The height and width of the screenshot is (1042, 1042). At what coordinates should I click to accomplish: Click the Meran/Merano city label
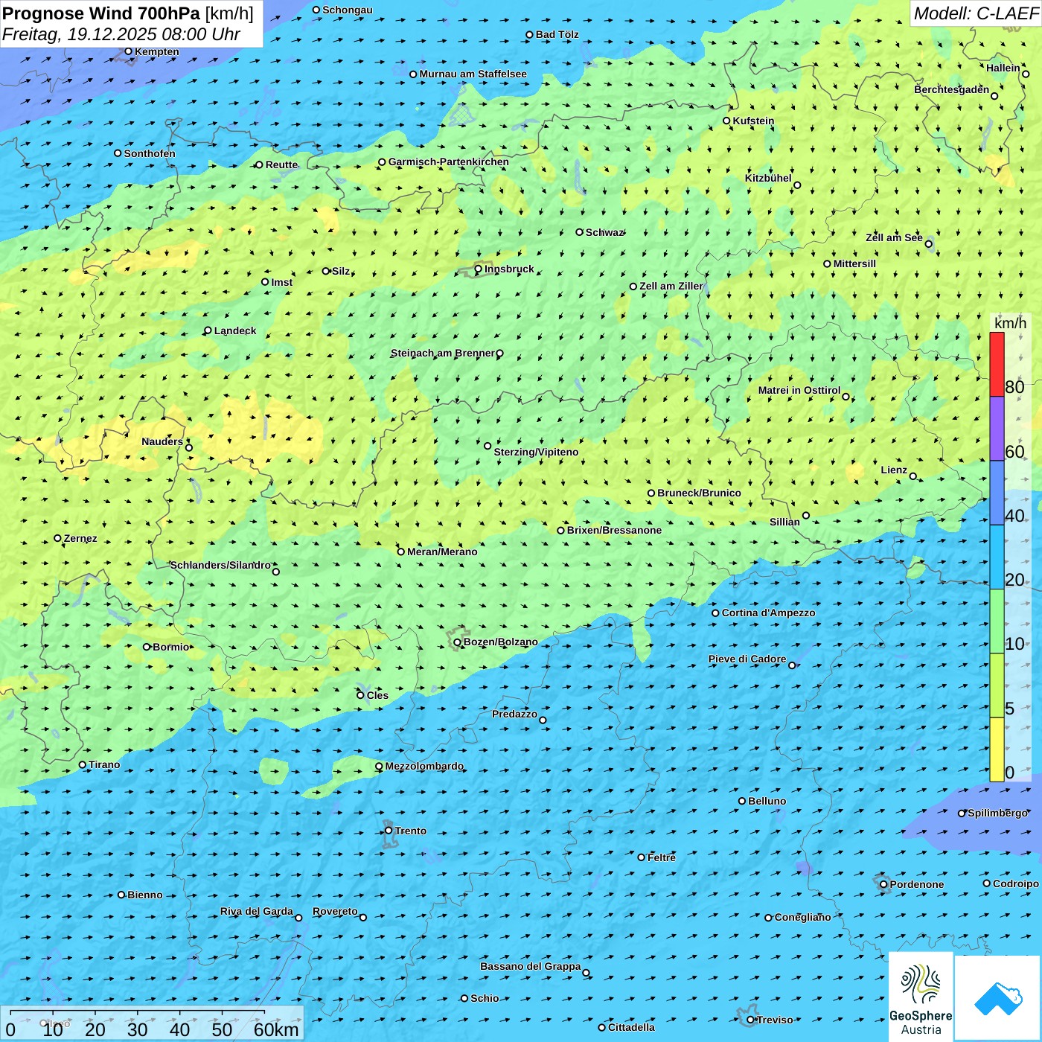(x=442, y=552)
